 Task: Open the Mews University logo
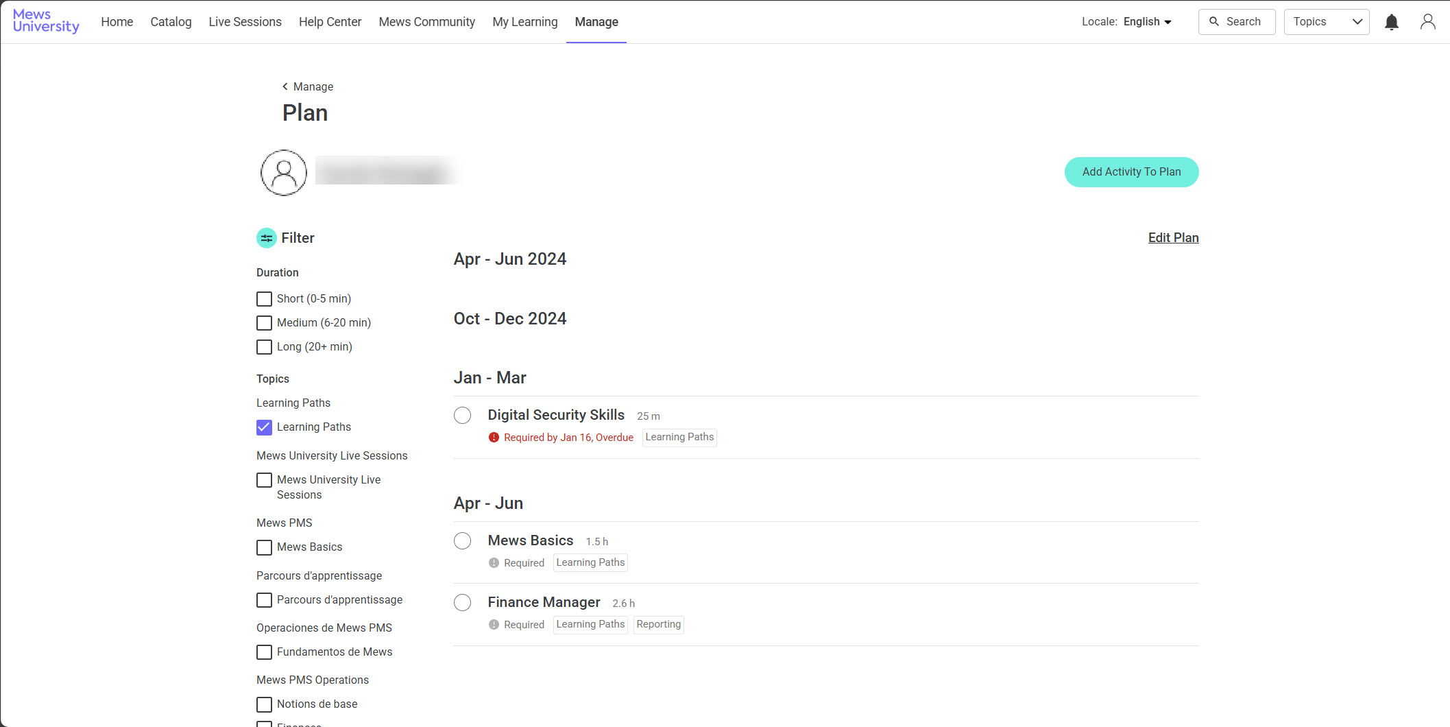(x=46, y=21)
